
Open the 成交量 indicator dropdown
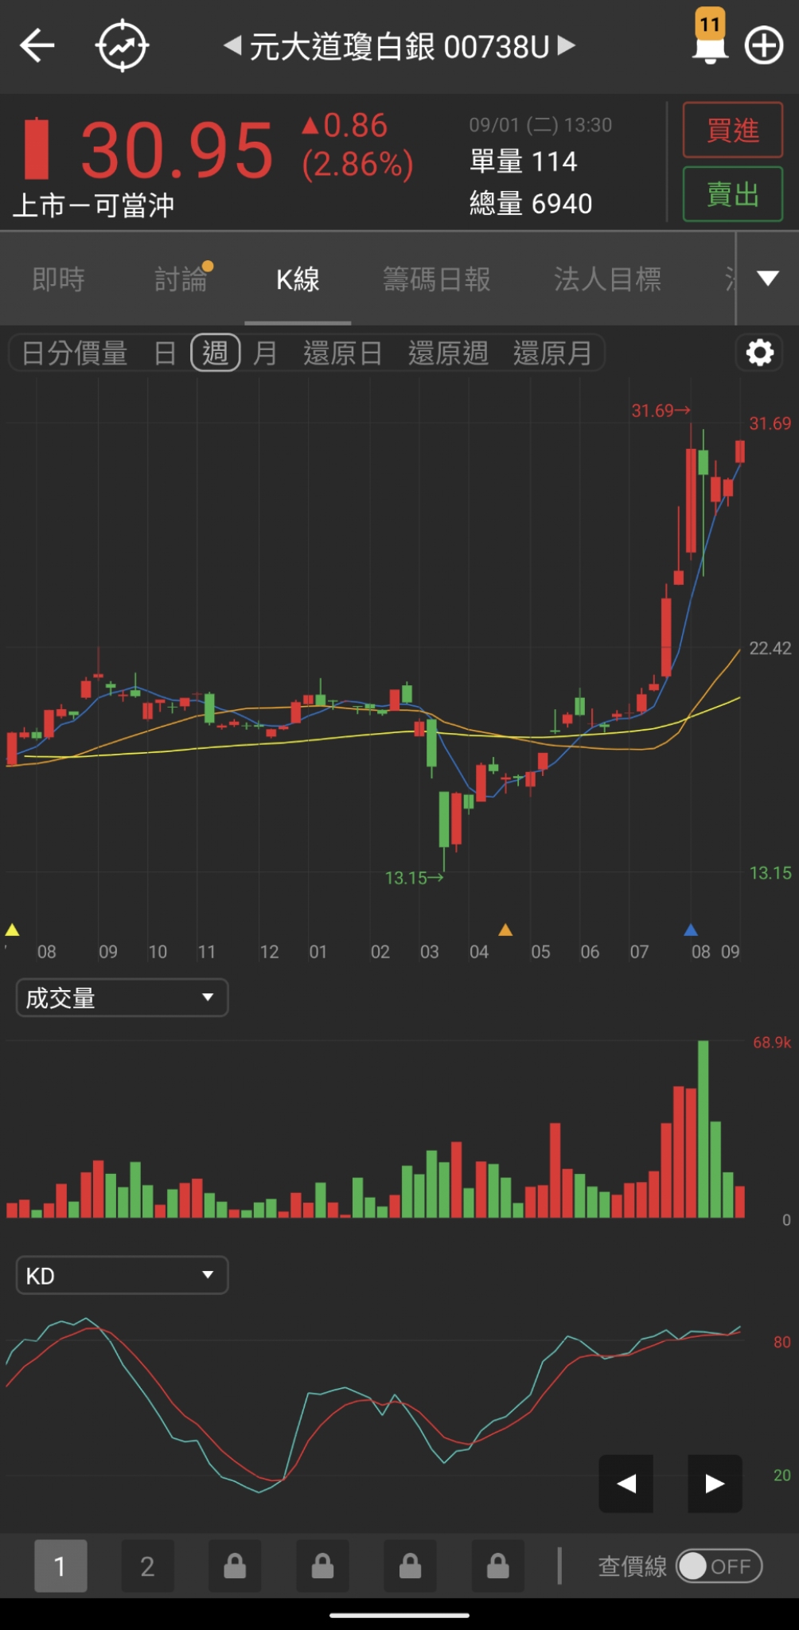point(122,997)
